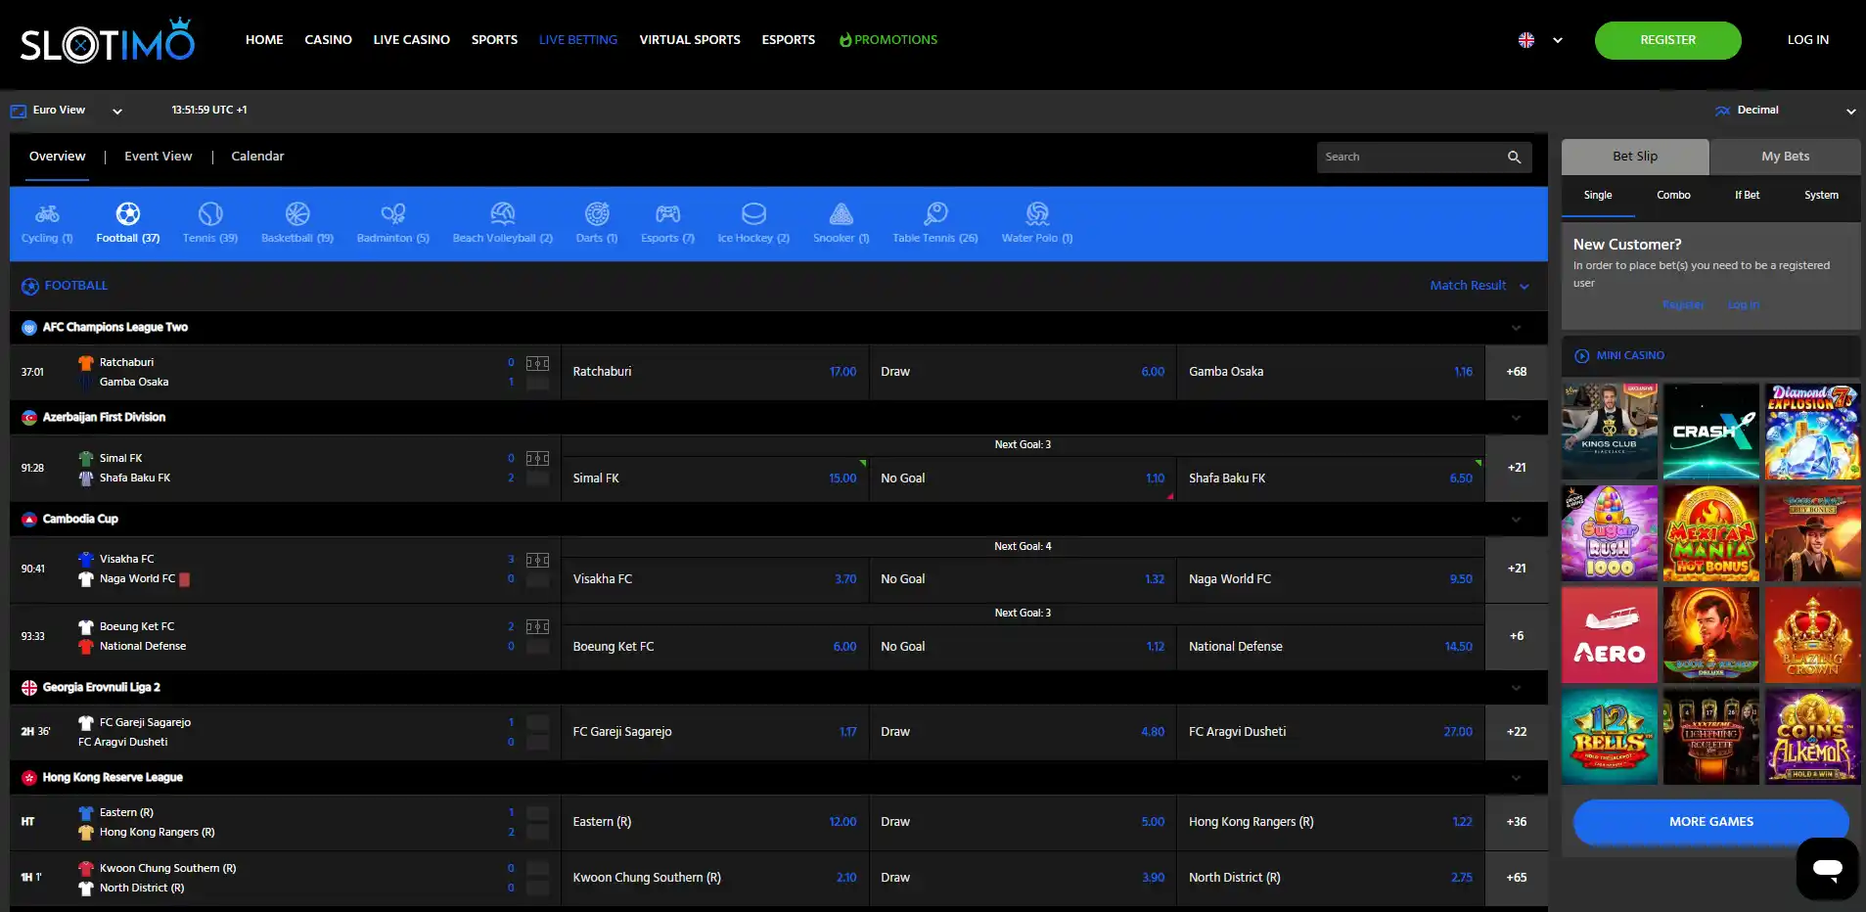Open the Diamond Explosion 7s game thumbnail
This screenshot has height=912, width=1866.
click(1812, 432)
